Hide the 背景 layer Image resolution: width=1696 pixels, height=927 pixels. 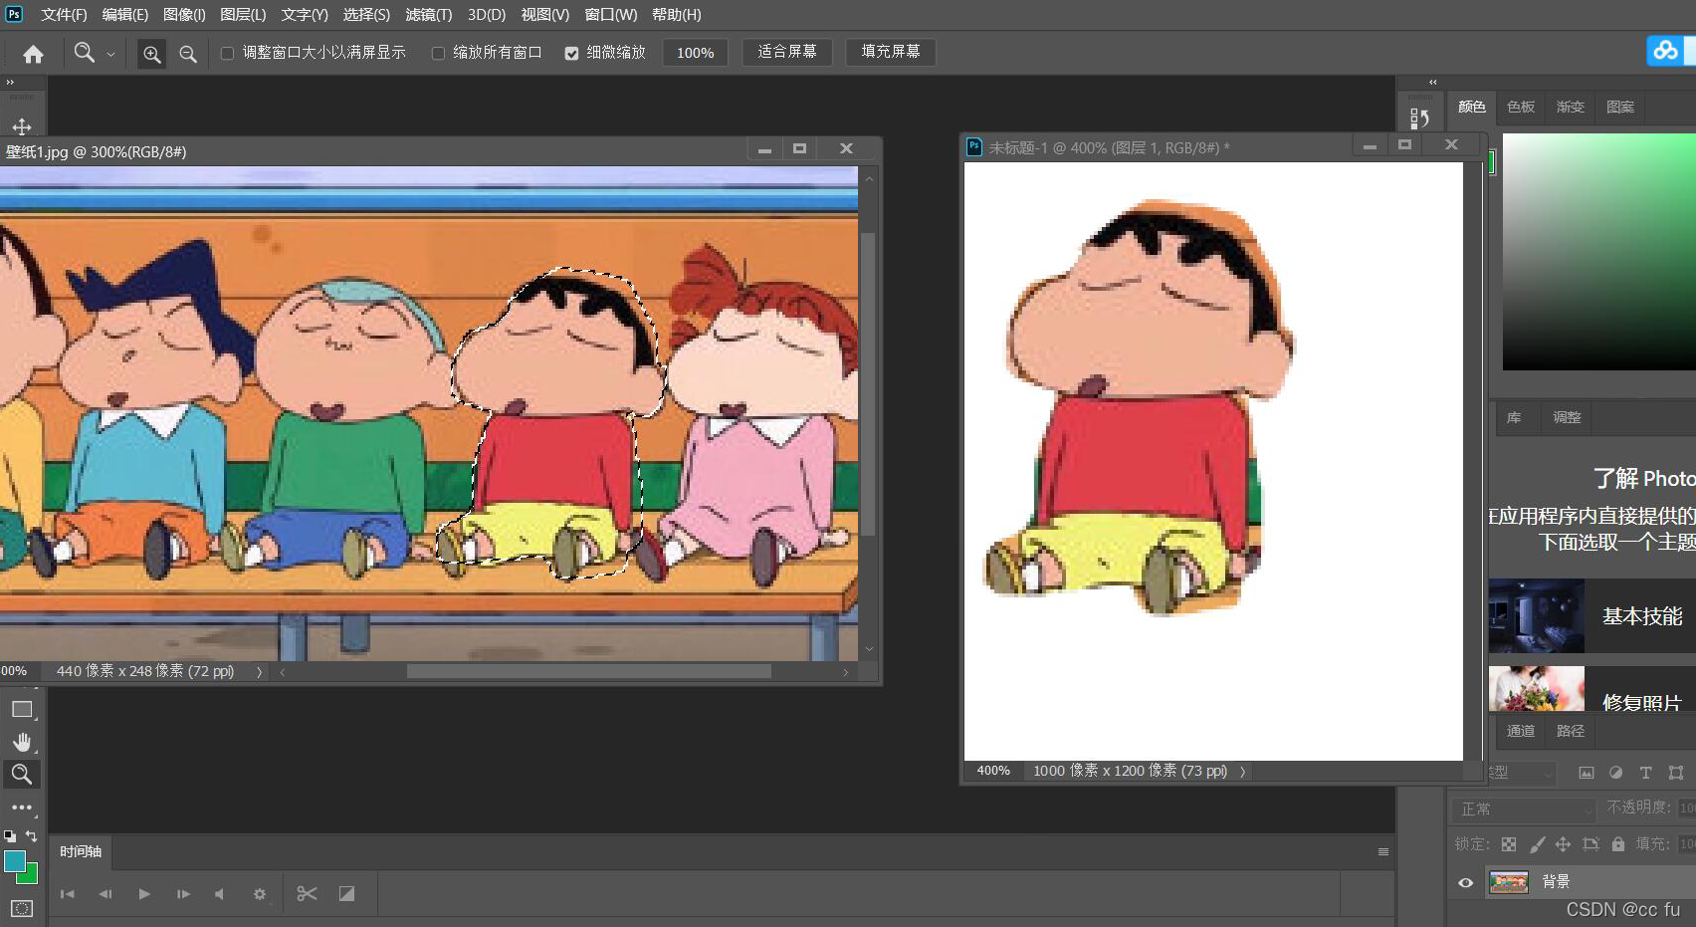pyautogui.click(x=1465, y=882)
